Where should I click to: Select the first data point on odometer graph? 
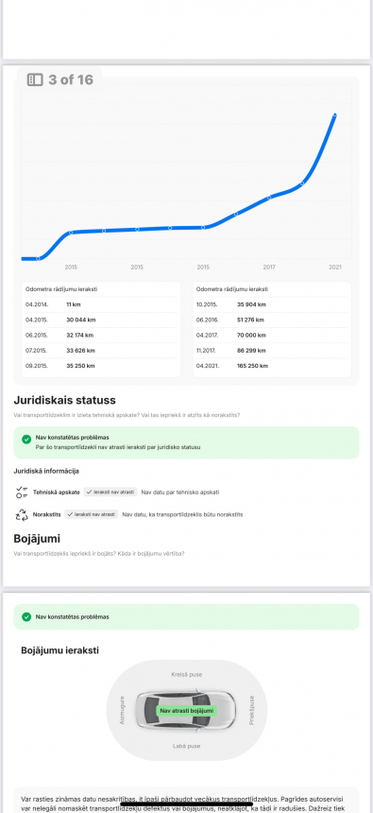(39, 258)
